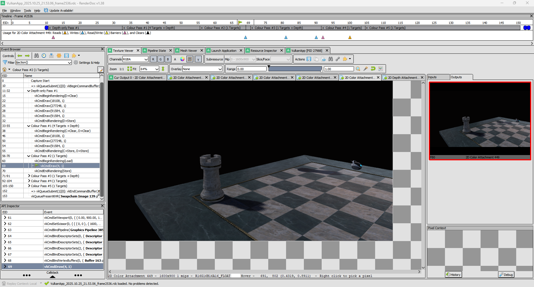Toggle the alpha A channel button
Viewport: 534px width, 287px height.
coord(175,59)
